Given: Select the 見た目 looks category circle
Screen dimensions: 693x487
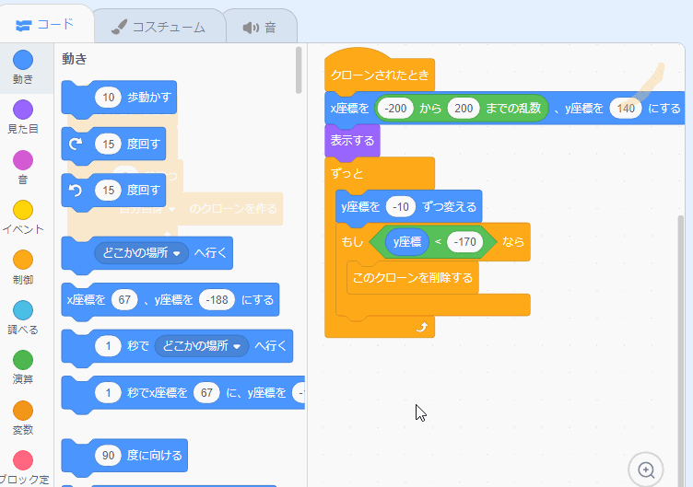Looking at the screenshot, I should point(23,110).
